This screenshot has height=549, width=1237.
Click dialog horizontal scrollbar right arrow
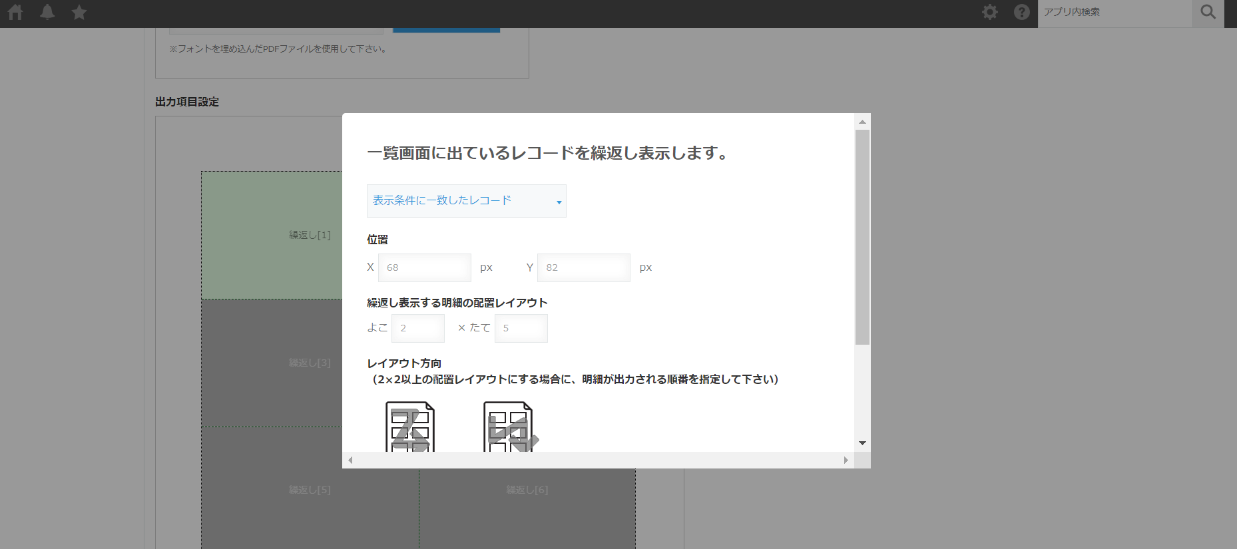[x=846, y=460]
